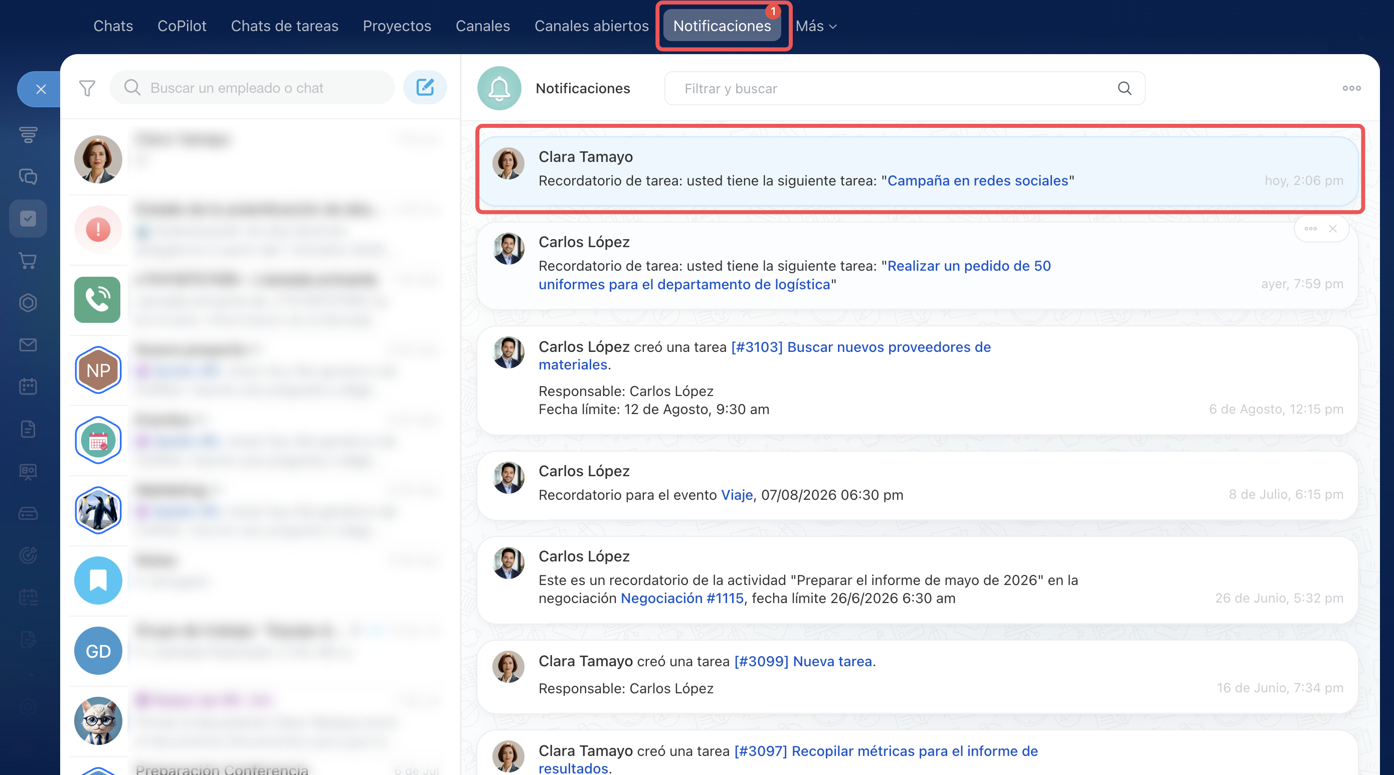Dismiss the Carlos López uniformes notification
The height and width of the screenshot is (775, 1394).
point(1333,229)
